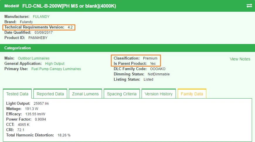Image resolution: width=255 pixels, height=142 pixels.
Task: Click the Wattage value 191.3 W
Action: (32, 109)
